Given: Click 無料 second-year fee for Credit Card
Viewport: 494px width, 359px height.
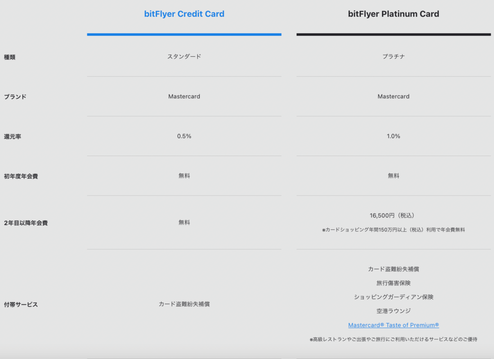Looking at the screenshot, I should pyautogui.click(x=184, y=223).
